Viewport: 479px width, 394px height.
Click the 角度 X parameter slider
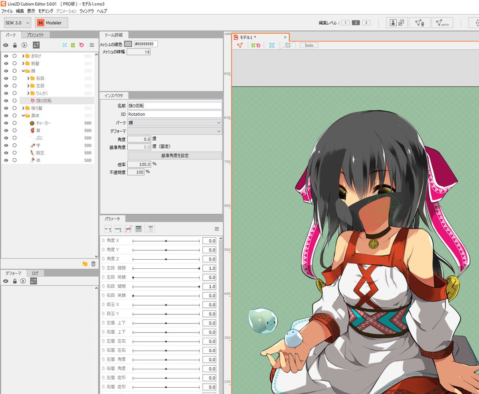tap(166, 241)
